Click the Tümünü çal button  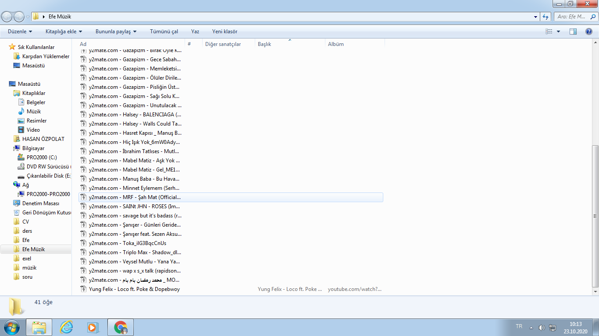coord(164,31)
